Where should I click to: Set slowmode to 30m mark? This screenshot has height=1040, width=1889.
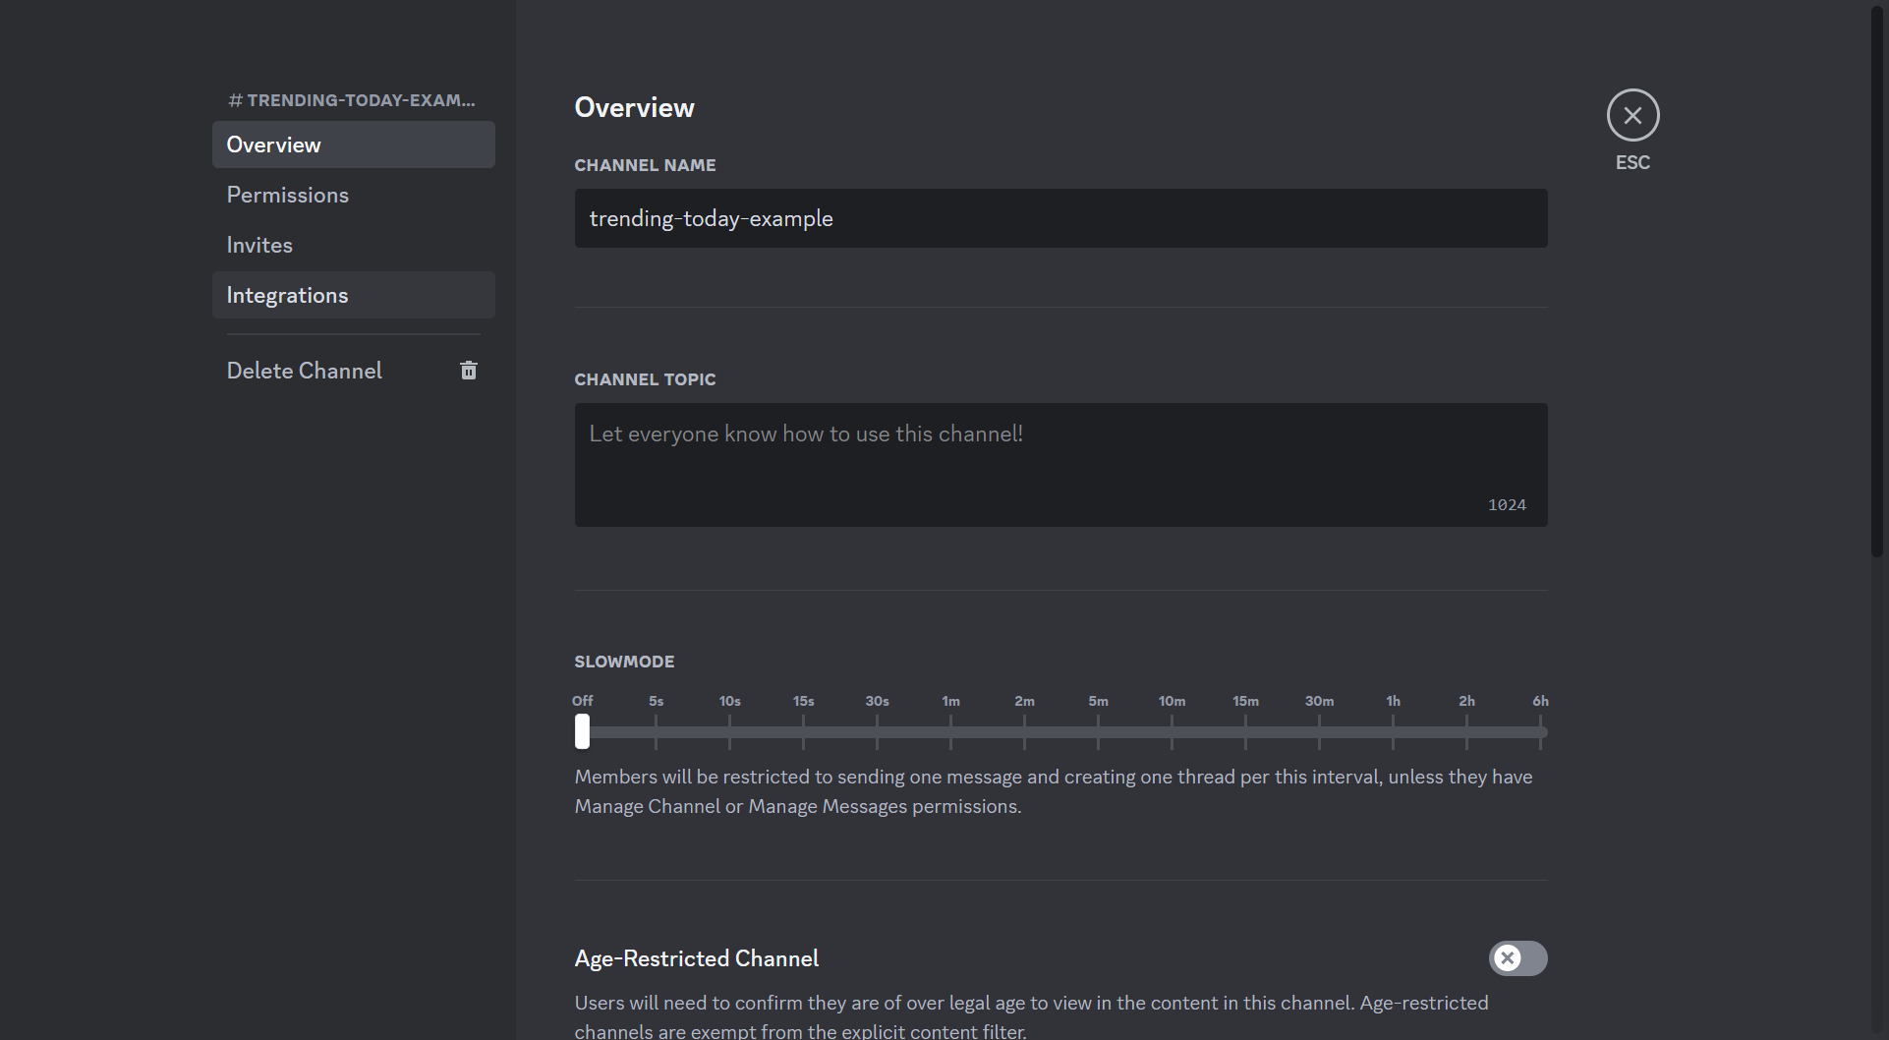1319,731
